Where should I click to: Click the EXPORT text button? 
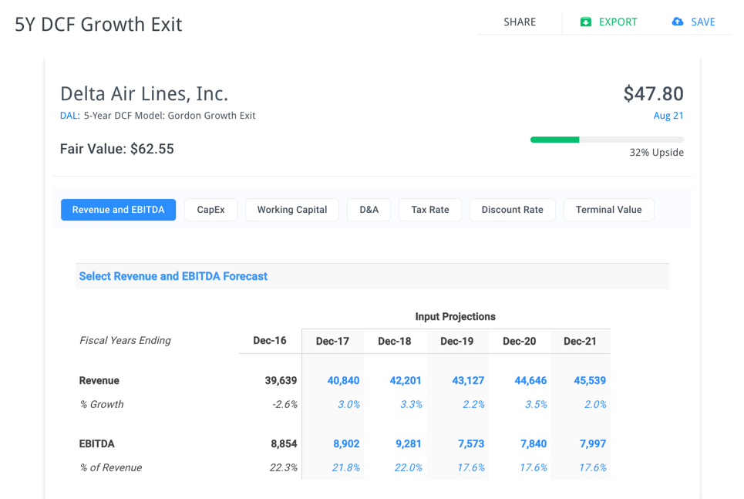(x=618, y=22)
